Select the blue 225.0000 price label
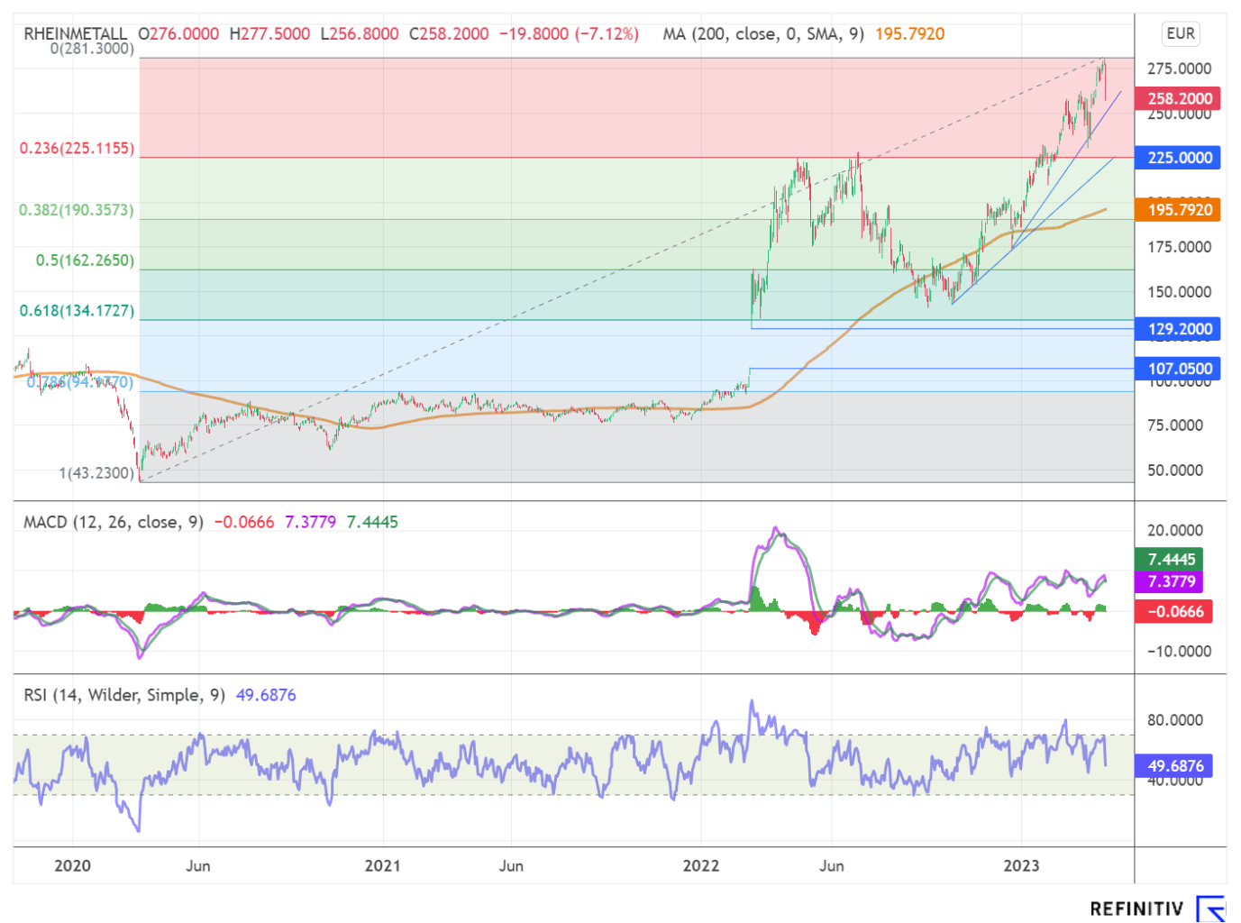 [1179, 158]
